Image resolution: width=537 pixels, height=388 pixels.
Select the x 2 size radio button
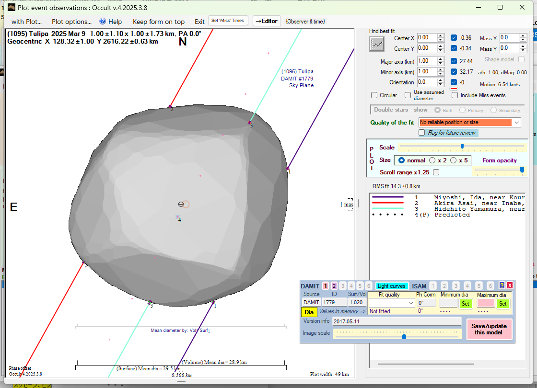pos(432,160)
